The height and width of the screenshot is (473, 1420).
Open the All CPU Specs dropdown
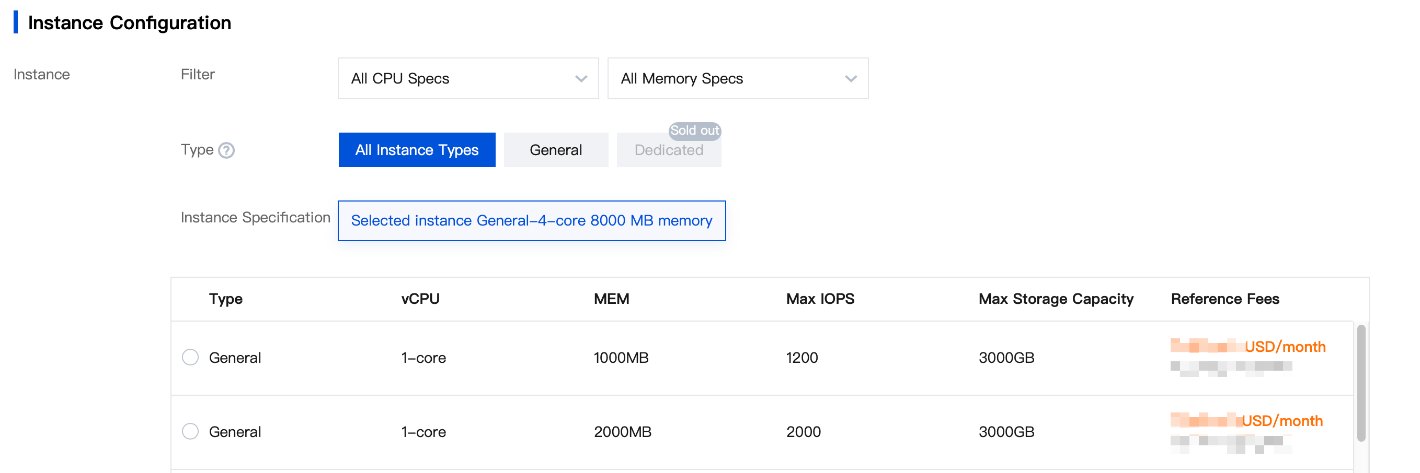[468, 79]
